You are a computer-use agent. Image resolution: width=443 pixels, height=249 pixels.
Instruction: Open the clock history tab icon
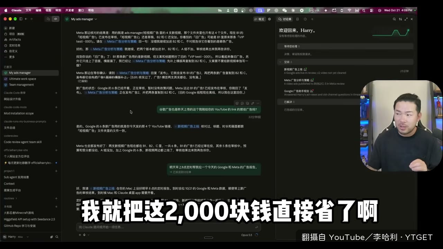click(x=305, y=19)
